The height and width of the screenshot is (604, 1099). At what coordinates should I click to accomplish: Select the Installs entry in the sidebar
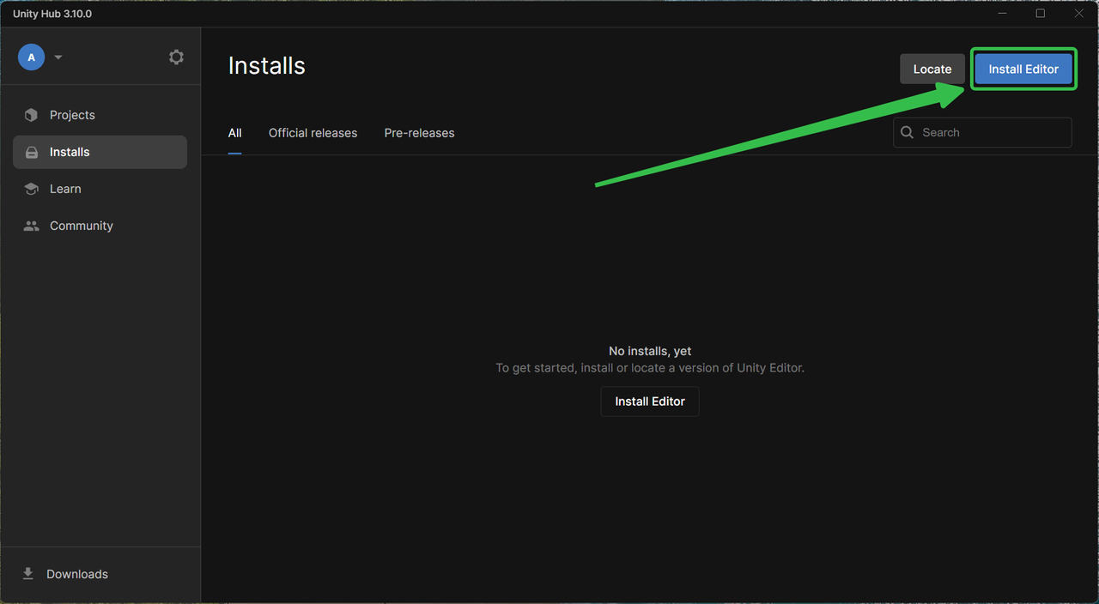point(71,152)
